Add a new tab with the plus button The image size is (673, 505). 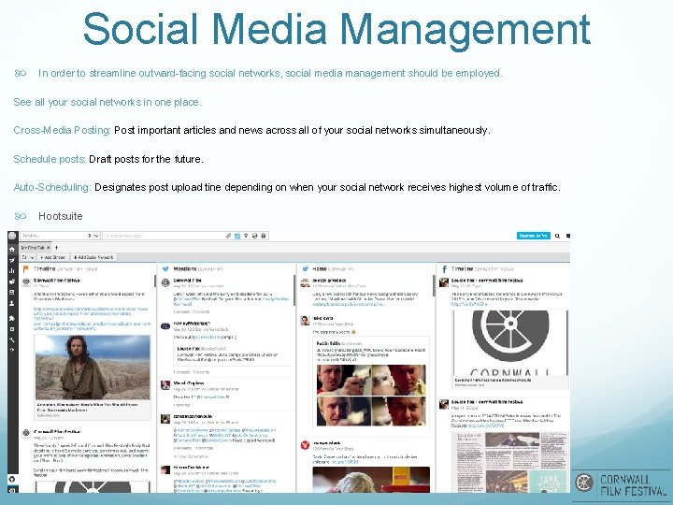click(56, 248)
